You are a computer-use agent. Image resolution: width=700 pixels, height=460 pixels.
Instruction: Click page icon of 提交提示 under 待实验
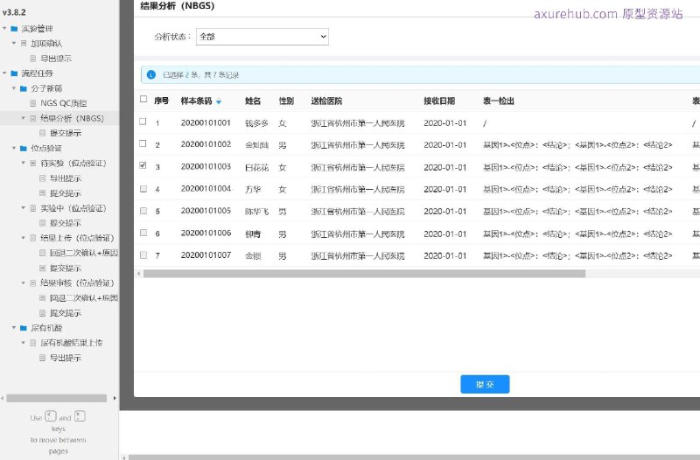[42, 193]
